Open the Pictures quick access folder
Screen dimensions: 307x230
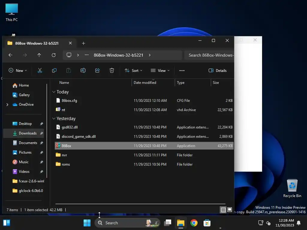pos(25,152)
